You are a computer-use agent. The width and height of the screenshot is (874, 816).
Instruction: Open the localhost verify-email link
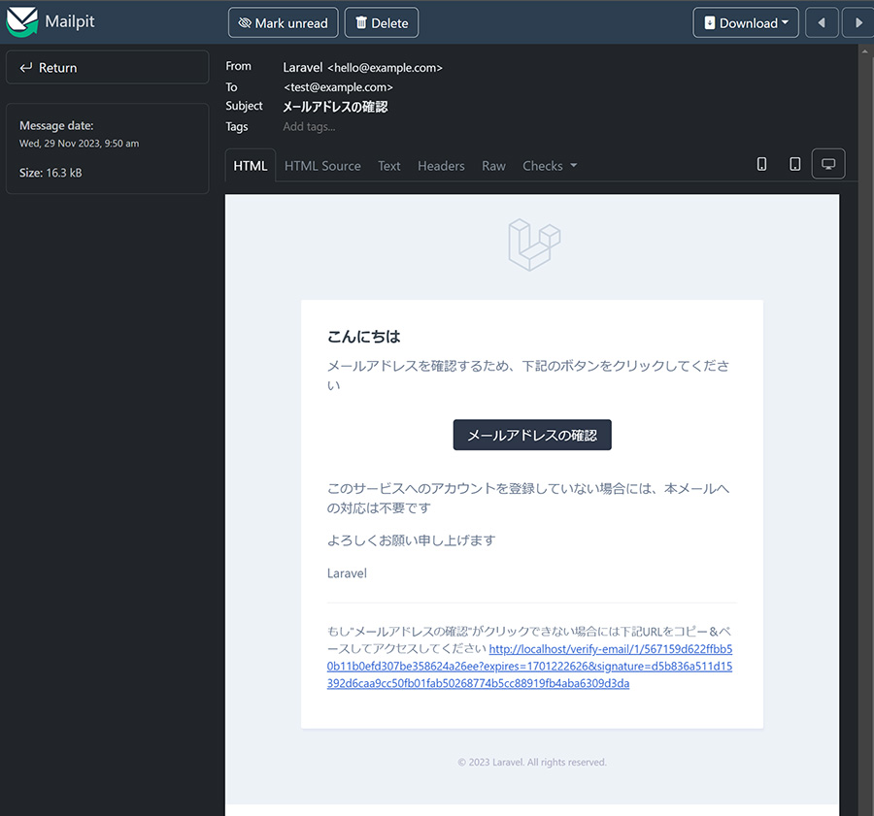pos(529,667)
